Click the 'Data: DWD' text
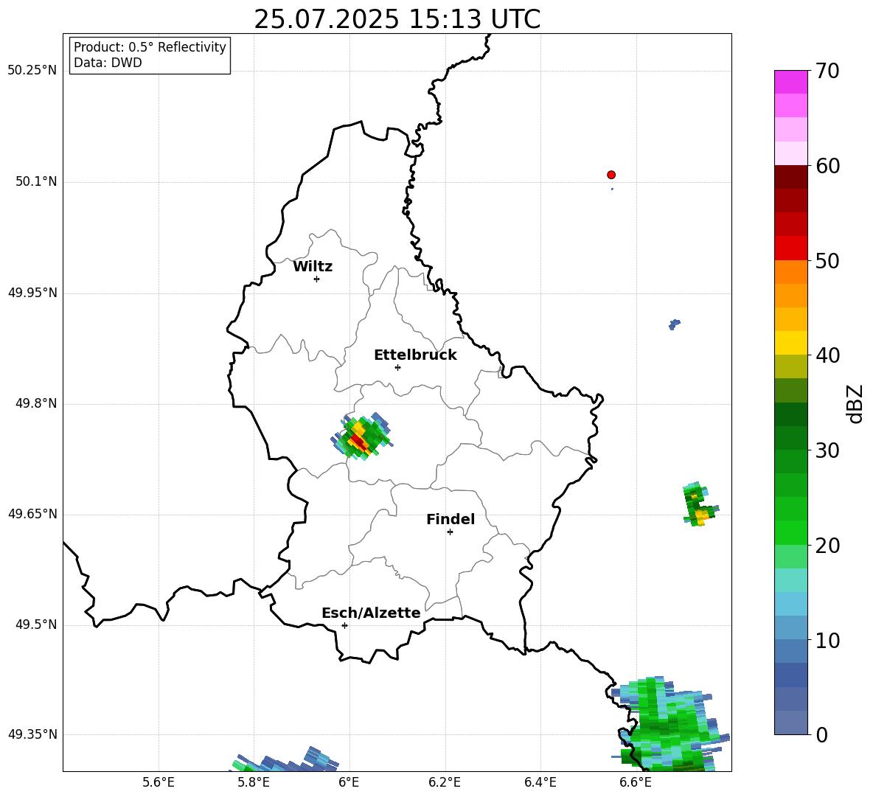Viewport: 873px width, 797px height. click(108, 63)
